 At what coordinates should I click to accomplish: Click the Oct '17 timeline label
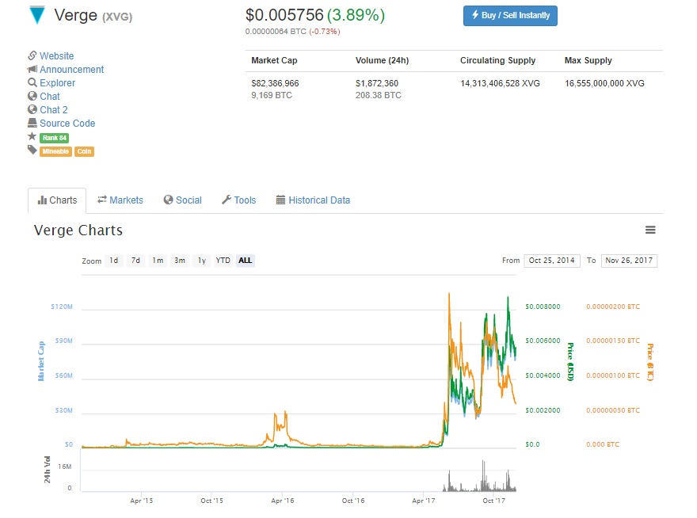(x=494, y=501)
